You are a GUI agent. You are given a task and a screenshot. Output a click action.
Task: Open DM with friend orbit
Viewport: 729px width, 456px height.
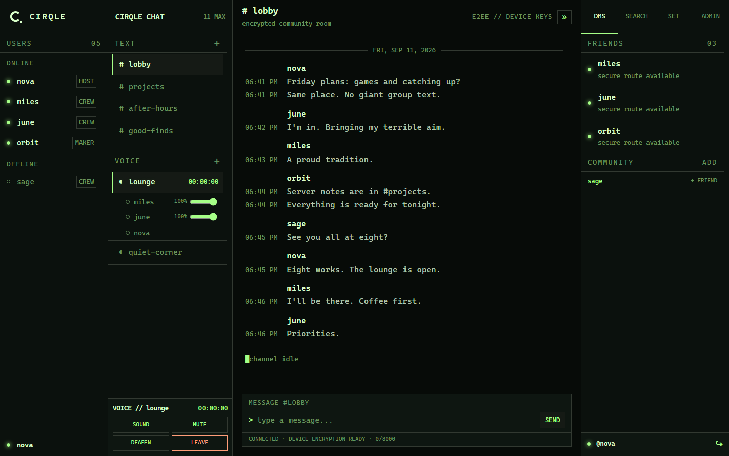click(653, 136)
